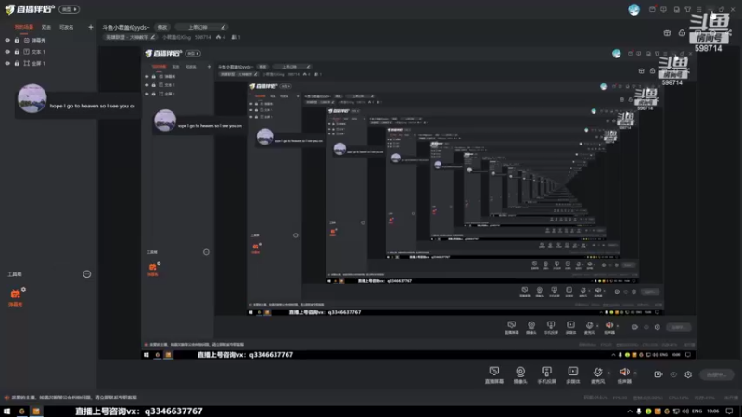Viewport: 742px width, 417px height.
Task: Click the room number 598714 in info bar
Action: point(203,37)
